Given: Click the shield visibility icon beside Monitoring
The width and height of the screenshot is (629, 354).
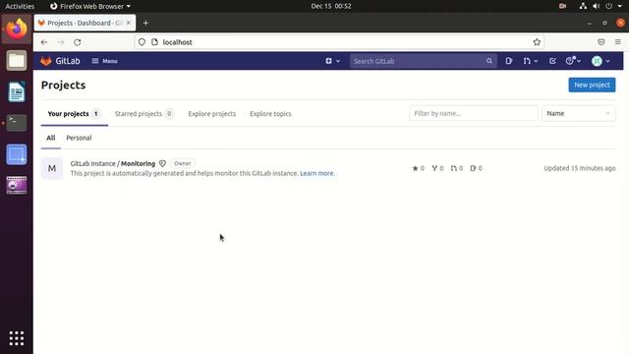Looking at the screenshot, I should (x=162, y=164).
